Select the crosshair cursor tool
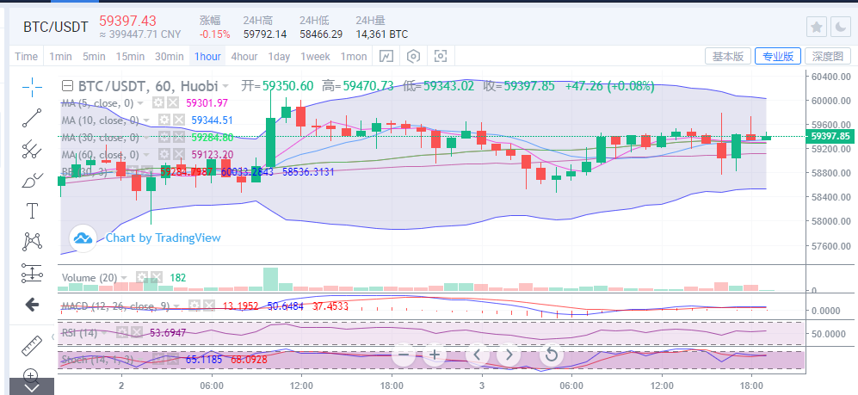Image resolution: width=858 pixels, height=395 pixels. coord(32,86)
